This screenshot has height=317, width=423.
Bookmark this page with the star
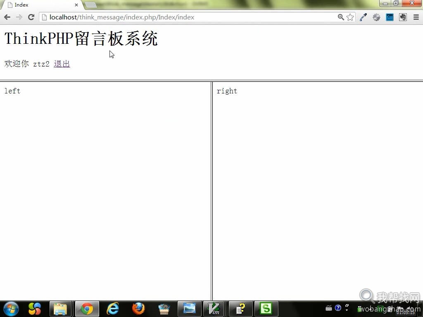click(350, 17)
